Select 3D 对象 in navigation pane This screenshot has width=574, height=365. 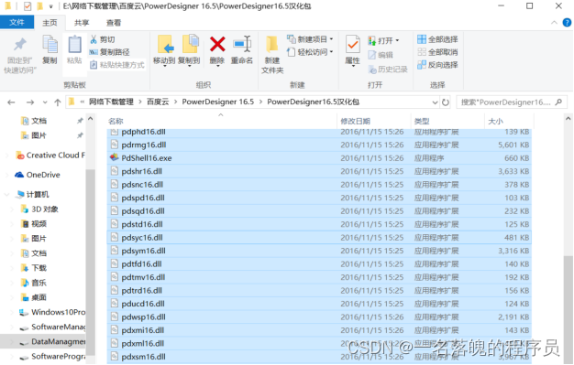pyautogui.click(x=40, y=209)
